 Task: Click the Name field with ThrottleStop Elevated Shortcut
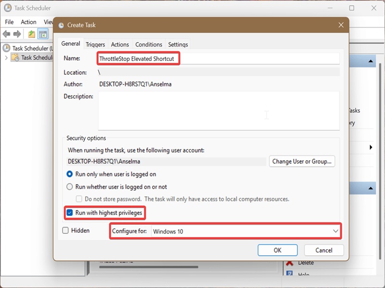tap(218, 59)
